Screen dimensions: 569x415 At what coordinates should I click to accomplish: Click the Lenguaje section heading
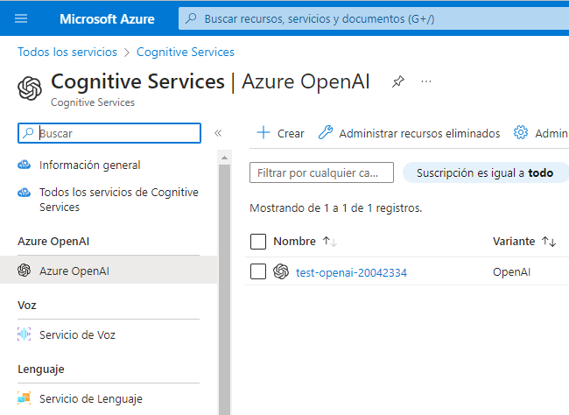[41, 369]
